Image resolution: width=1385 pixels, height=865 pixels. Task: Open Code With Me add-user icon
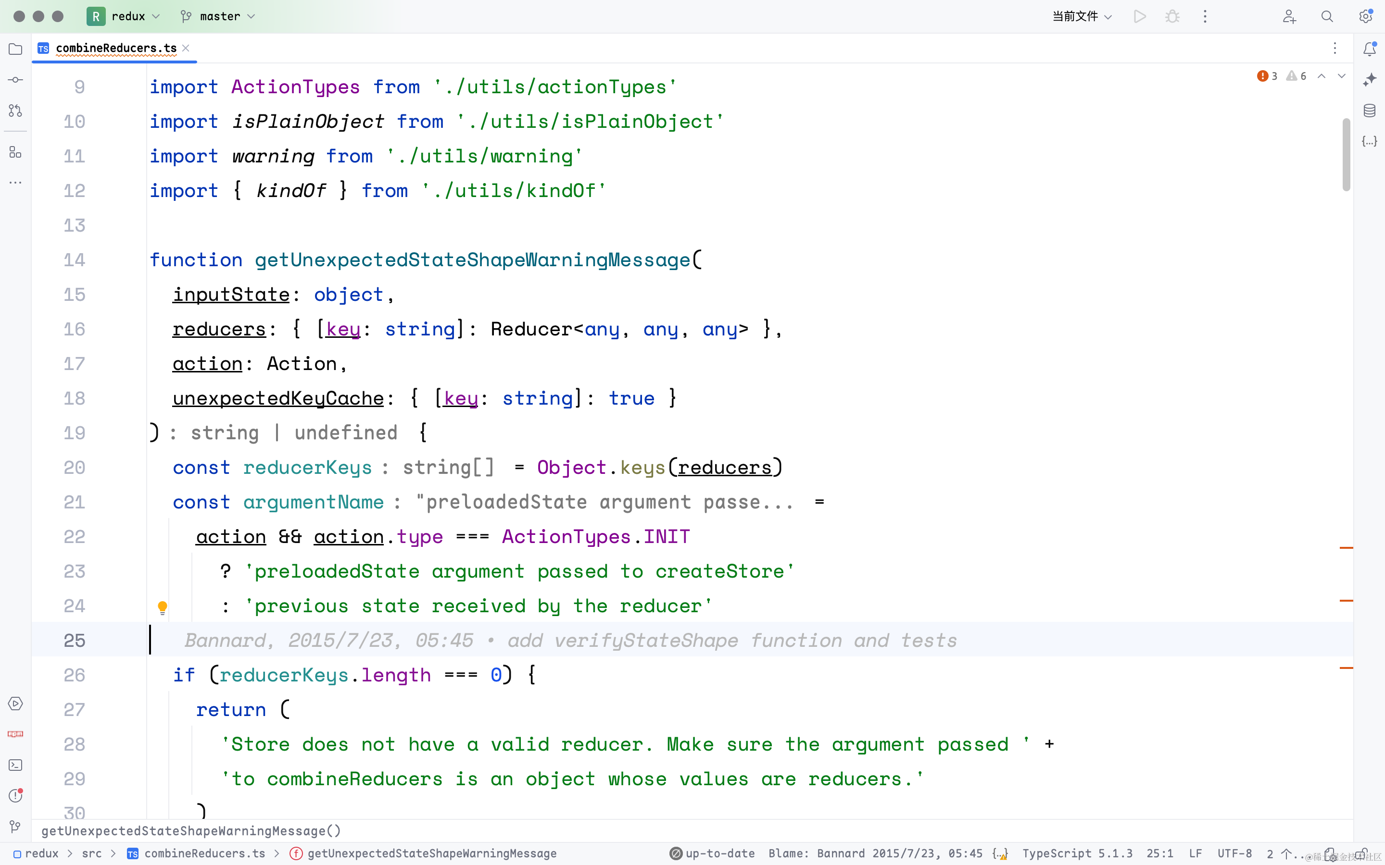point(1289,17)
